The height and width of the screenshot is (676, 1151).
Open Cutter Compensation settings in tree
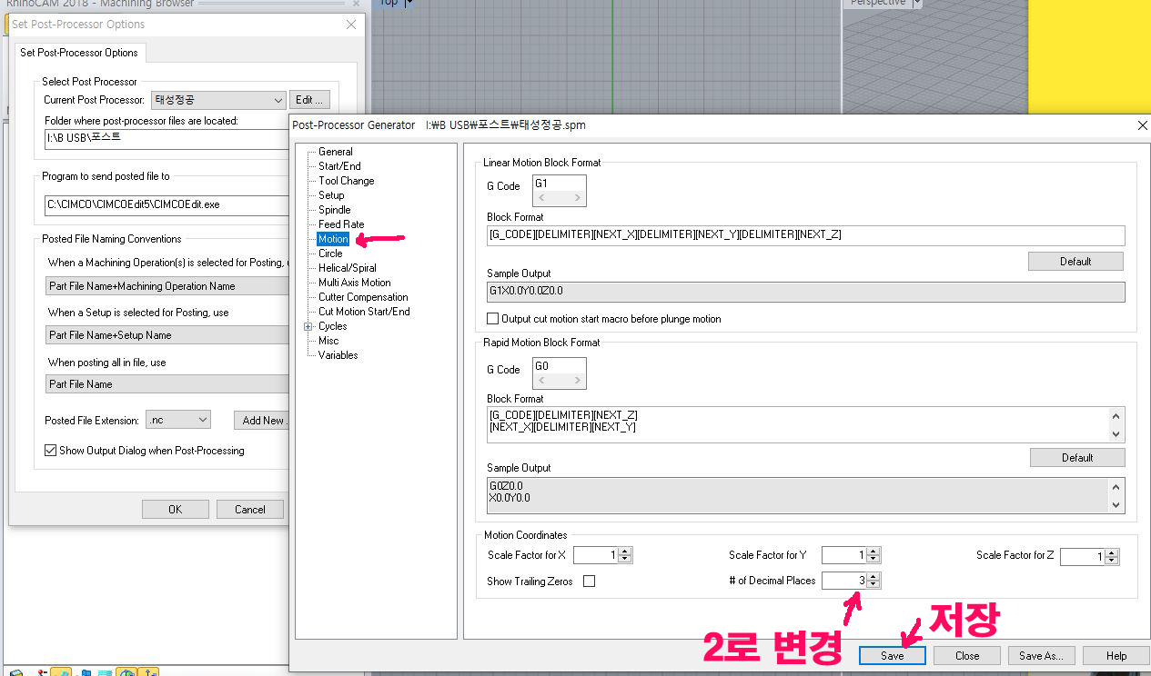363,297
